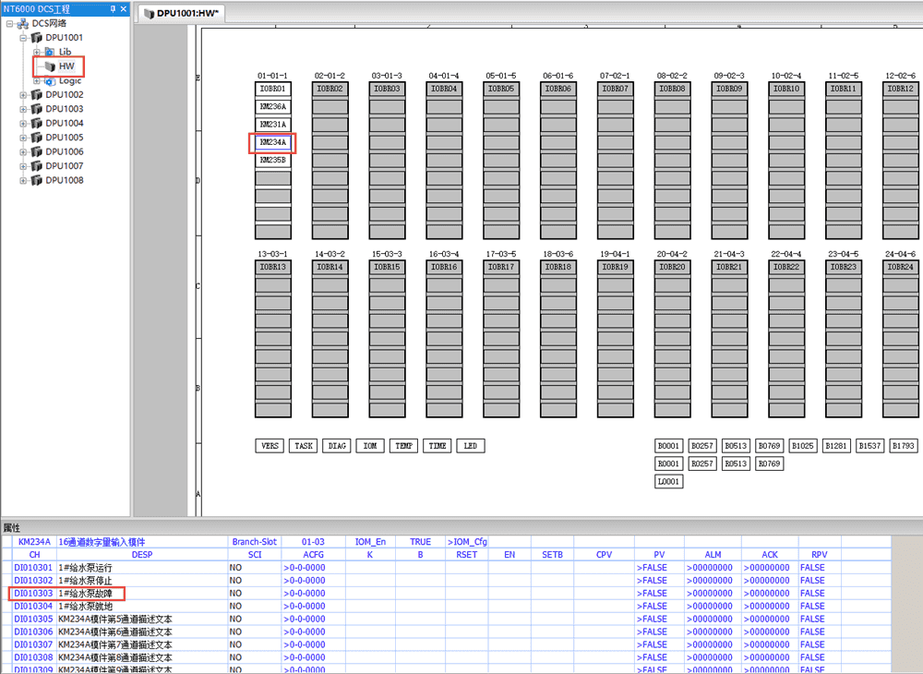Click channel DI010305 cell
Image resolution: width=923 pixels, height=674 pixels.
tap(33, 620)
